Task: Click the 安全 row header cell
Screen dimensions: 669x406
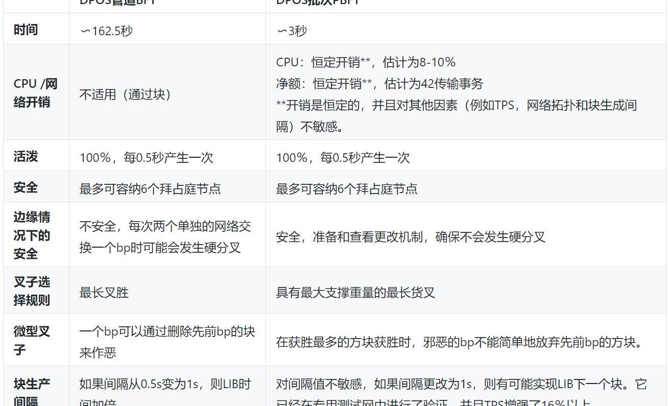Action: [26, 187]
